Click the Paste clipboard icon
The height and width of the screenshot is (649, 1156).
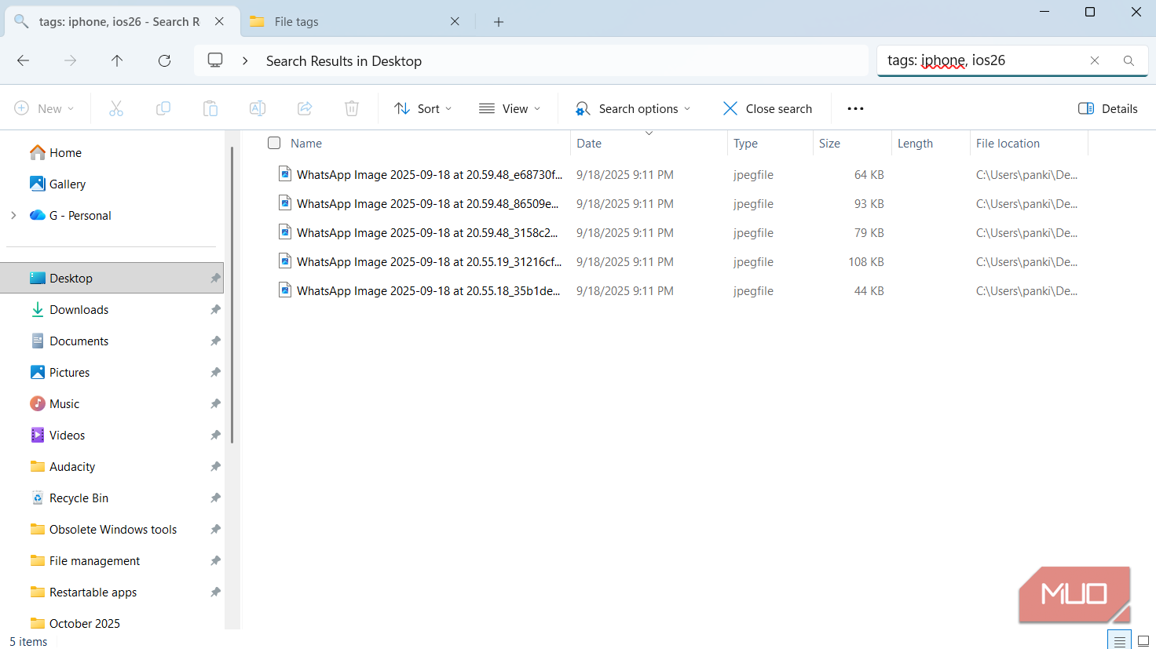click(x=210, y=108)
